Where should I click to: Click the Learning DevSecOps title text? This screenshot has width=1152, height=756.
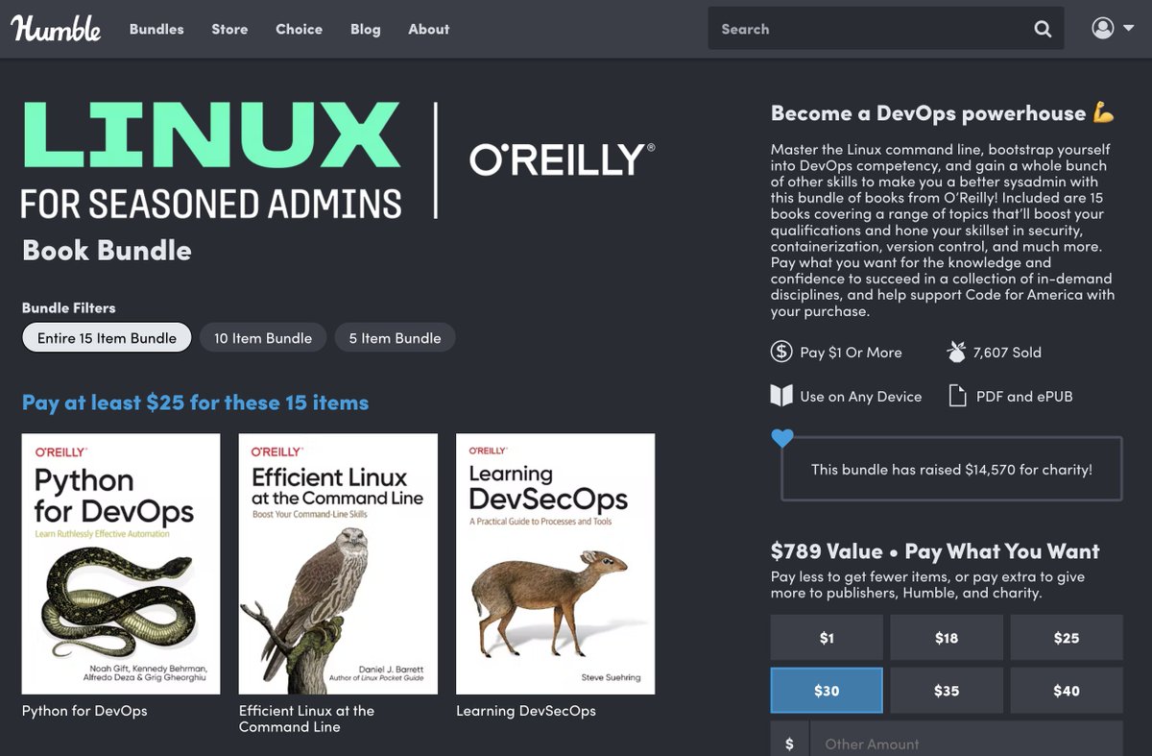pyautogui.click(x=526, y=711)
